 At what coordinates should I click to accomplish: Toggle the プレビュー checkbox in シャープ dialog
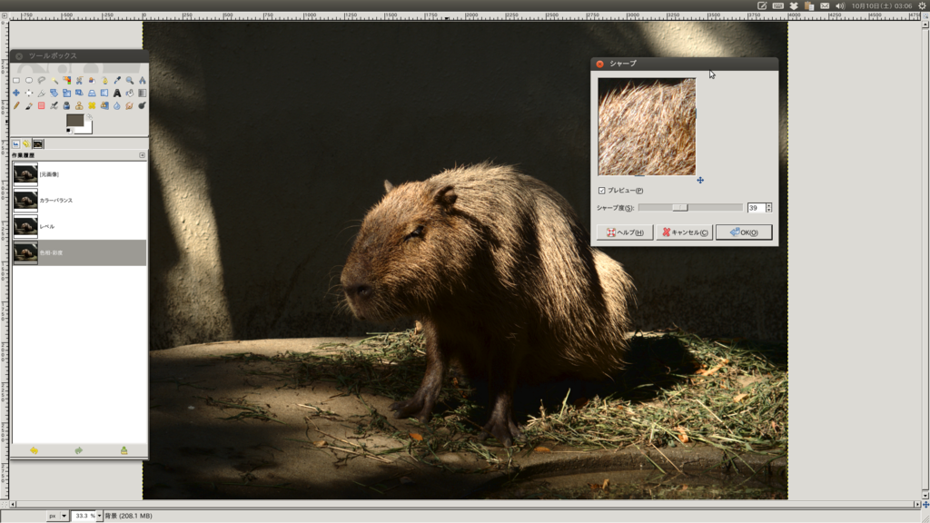click(x=602, y=191)
